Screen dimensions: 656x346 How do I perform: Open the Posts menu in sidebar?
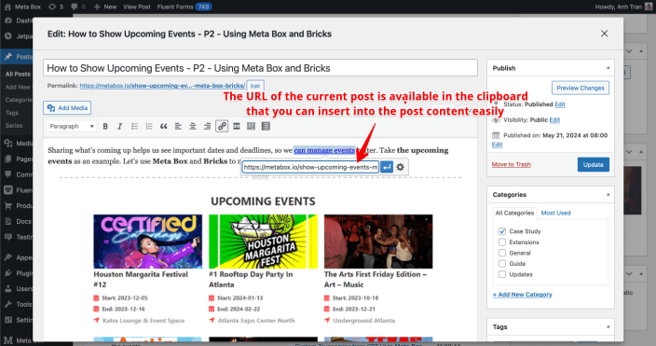click(x=17, y=57)
